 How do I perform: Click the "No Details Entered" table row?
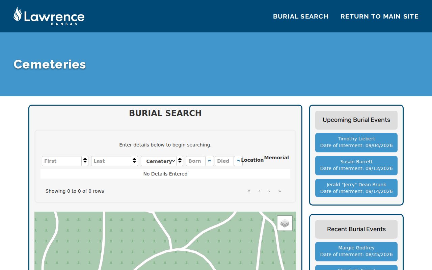click(x=165, y=174)
